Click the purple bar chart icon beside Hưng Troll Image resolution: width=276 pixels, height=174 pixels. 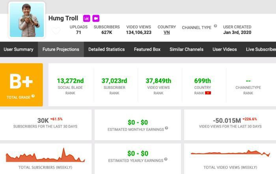coord(86,19)
